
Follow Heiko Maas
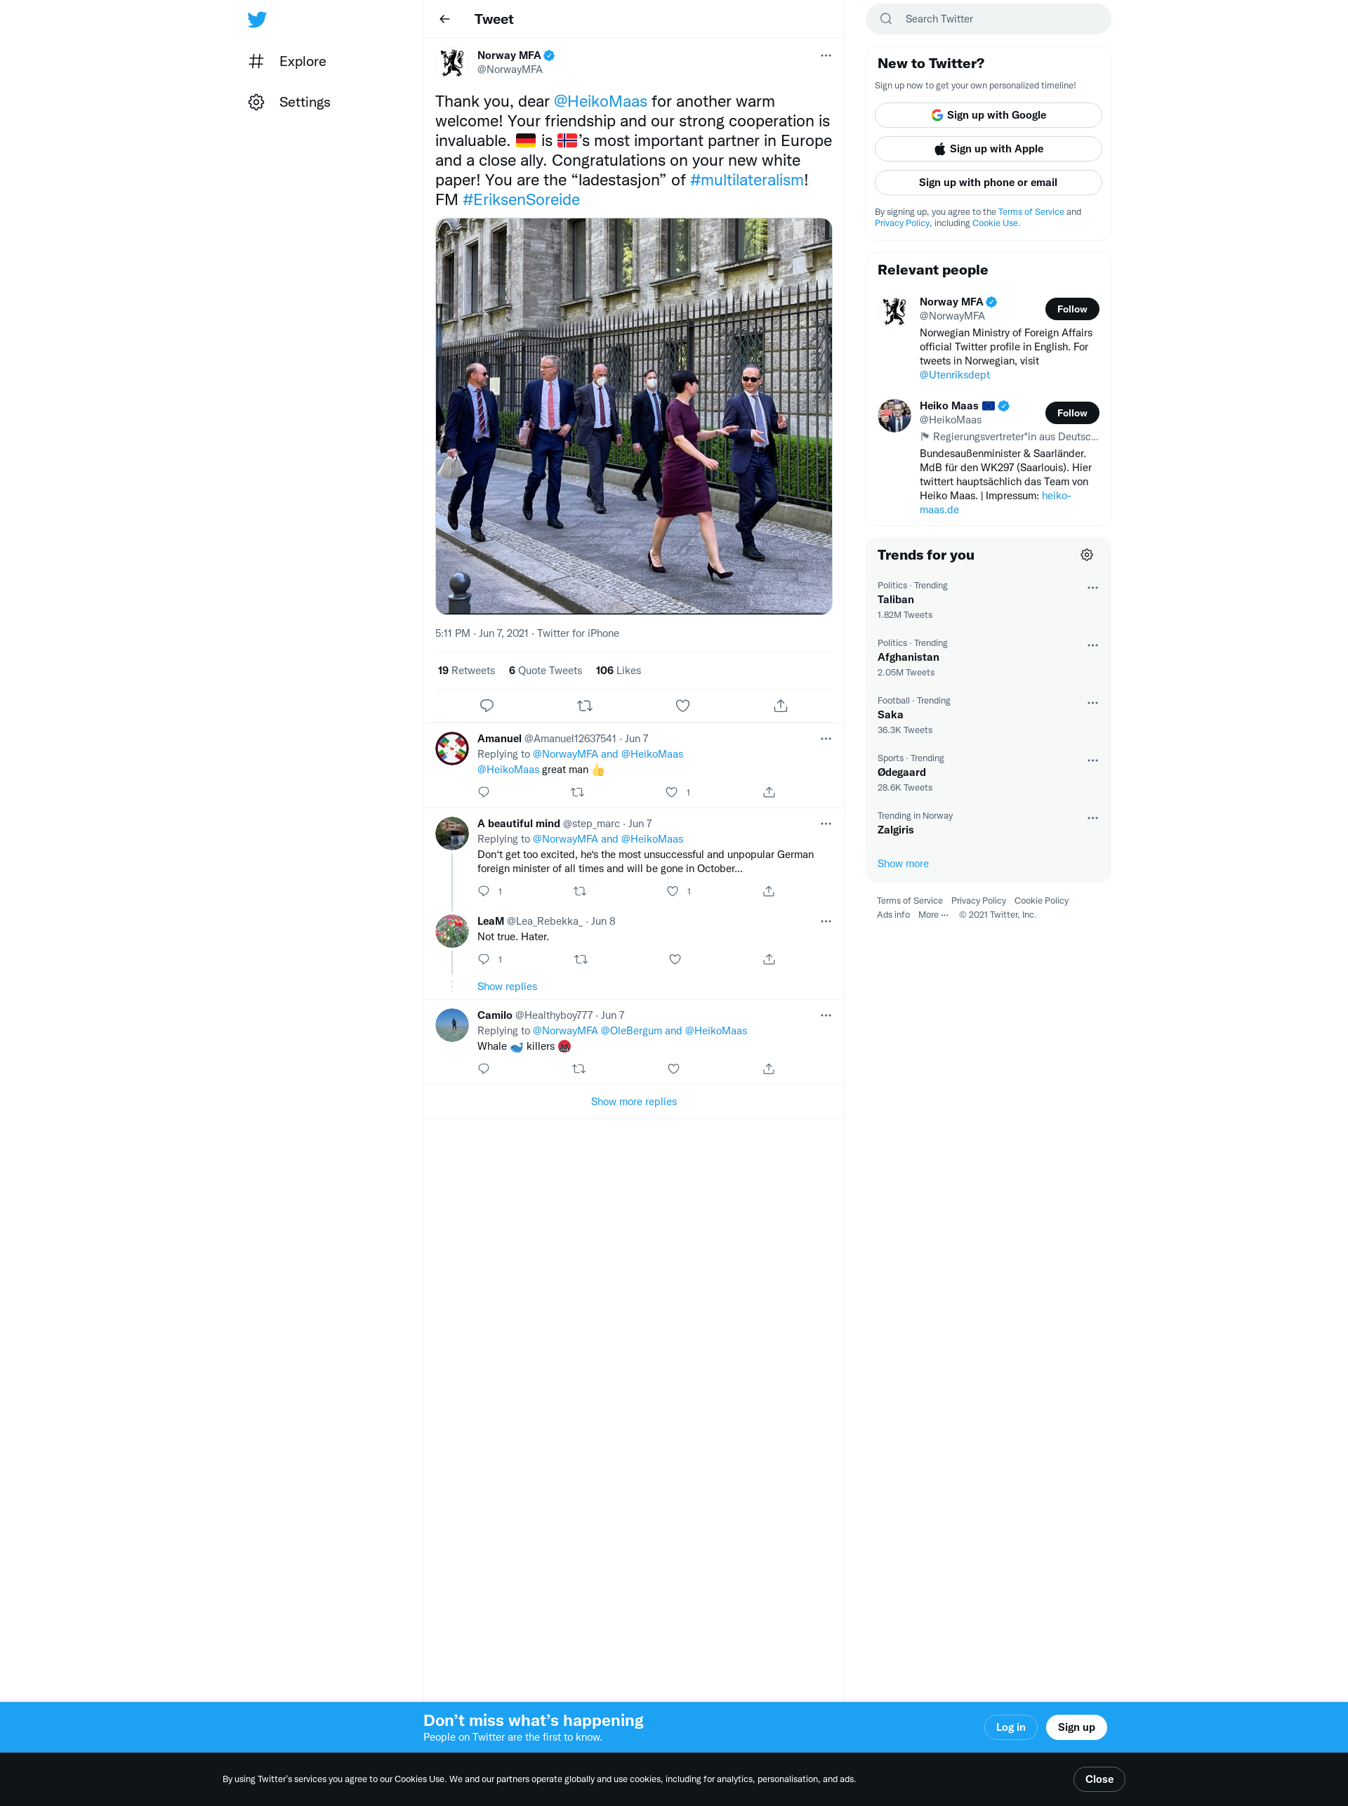click(x=1071, y=413)
